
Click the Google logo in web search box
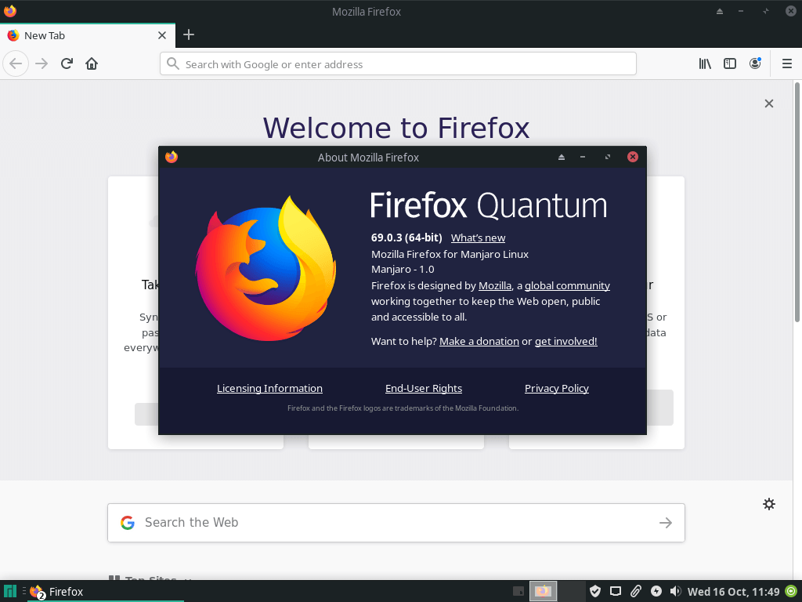(x=128, y=523)
